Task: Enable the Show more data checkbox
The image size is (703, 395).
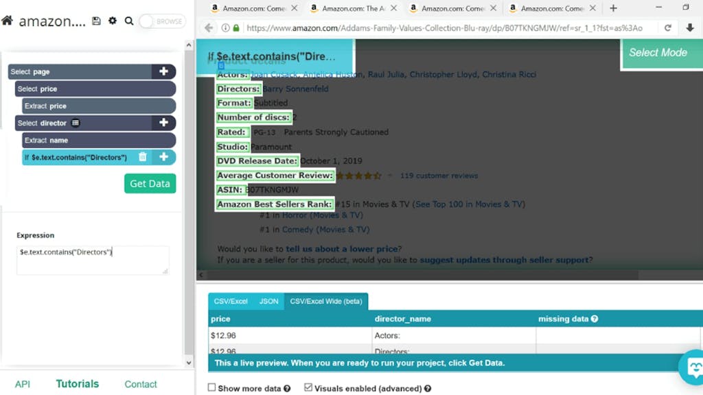Action: tap(211, 387)
